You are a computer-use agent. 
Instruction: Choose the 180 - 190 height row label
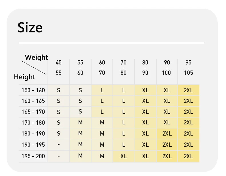point(33,134)
